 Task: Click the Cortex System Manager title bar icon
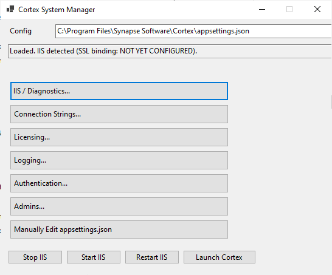pyautogui.click(x=10, y=9)
